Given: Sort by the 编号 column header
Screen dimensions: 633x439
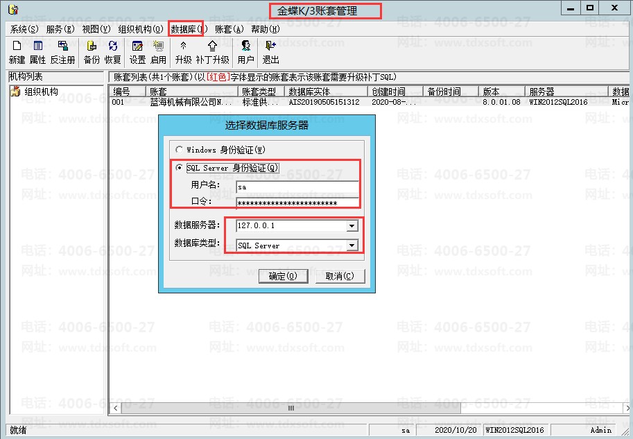Looking at the screenshot, I should [127, 92].
